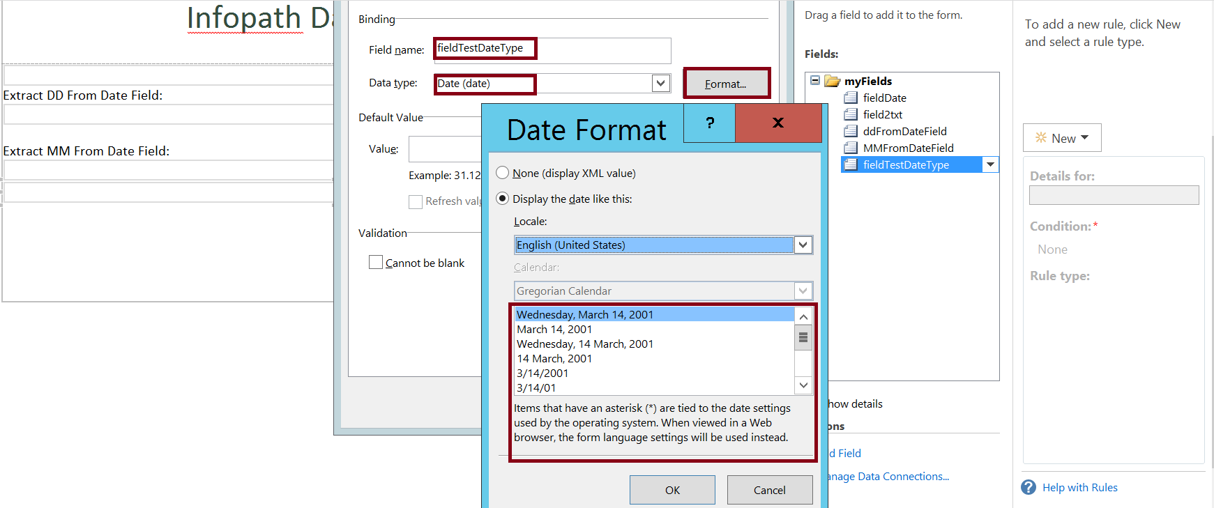Click the None condition link

click(x=1052, y=249)
